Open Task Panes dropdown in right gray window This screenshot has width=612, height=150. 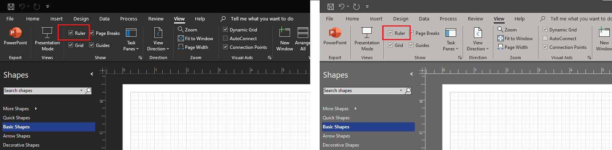pyautogui.click(x=451, y=39)
